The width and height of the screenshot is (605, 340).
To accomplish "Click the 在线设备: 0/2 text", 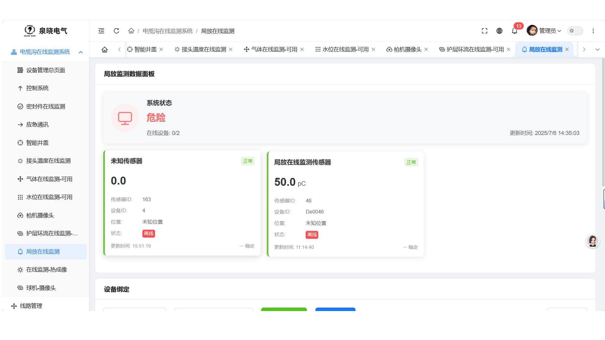I will pos(163,133).
